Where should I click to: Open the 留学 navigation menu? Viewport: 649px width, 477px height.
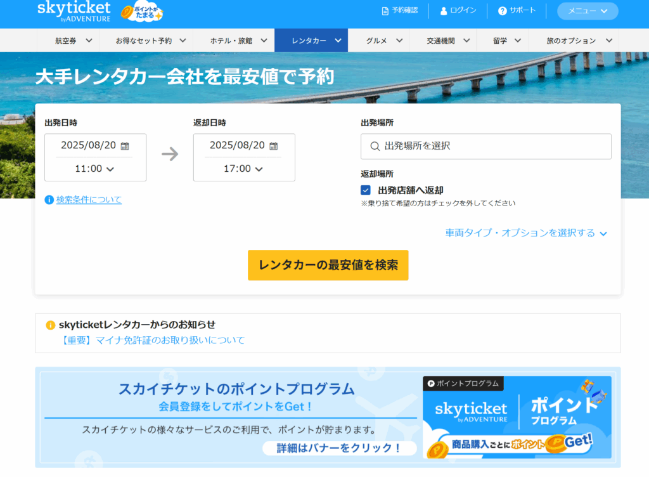(503, 40)
